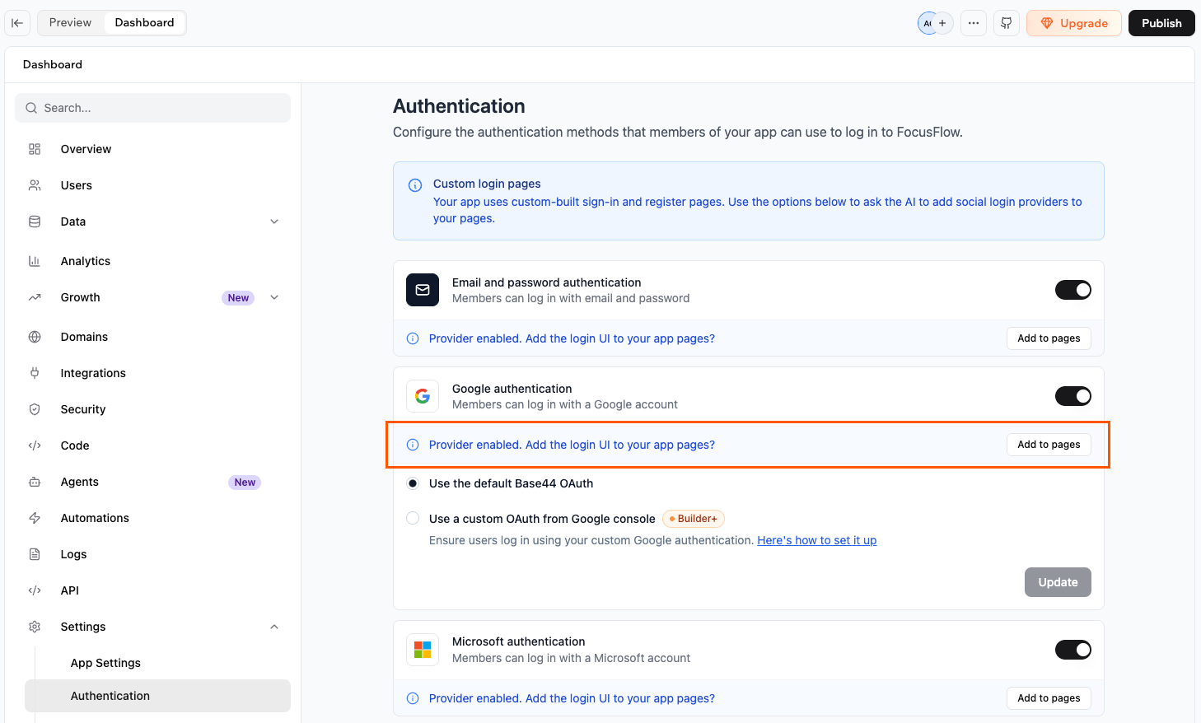Click the Microsoft logo provider icon

[423, 650]
